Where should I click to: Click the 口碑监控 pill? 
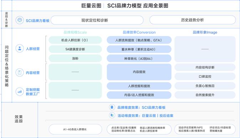[205, 77]
